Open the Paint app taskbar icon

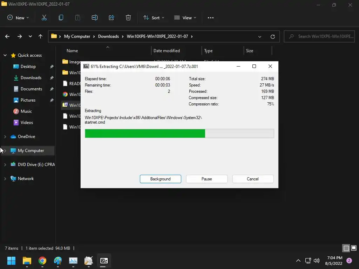pyautogui.click(x=58, y=261)
